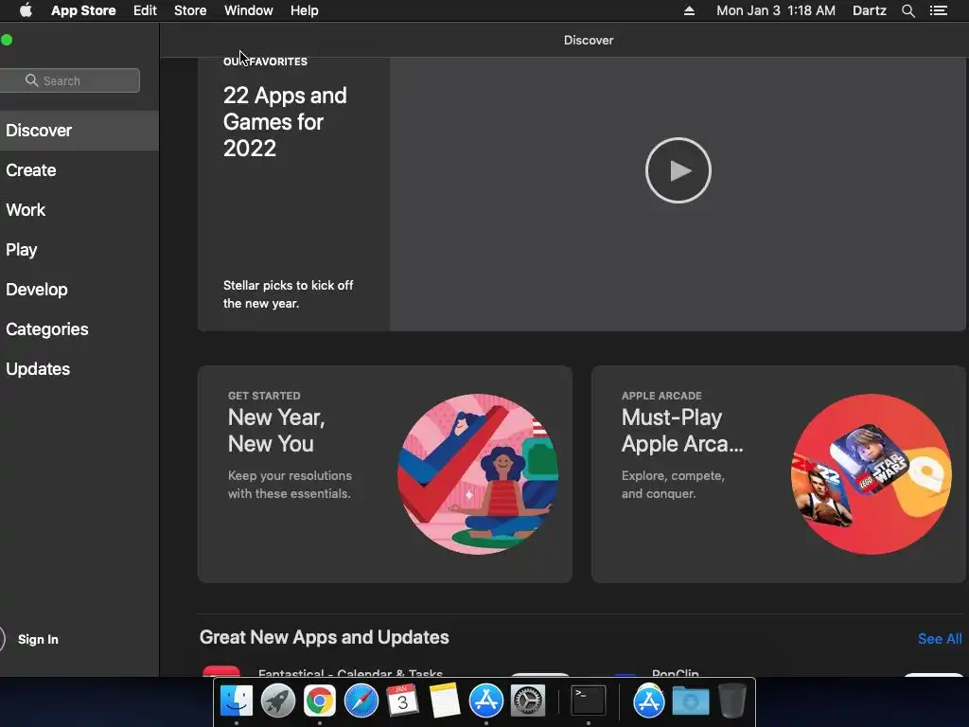Open the Downloads folder in dock
Image resolution: width=969 pixels, height=727 pixels.
(x=690, y=701)
